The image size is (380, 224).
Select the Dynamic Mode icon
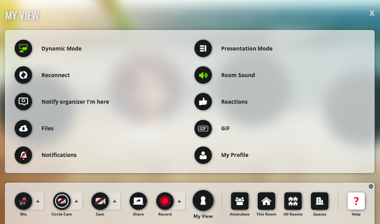[x=23, y=48]
